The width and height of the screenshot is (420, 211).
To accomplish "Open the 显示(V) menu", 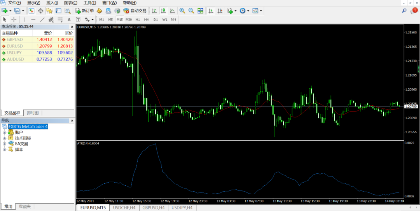I will 34,3.
